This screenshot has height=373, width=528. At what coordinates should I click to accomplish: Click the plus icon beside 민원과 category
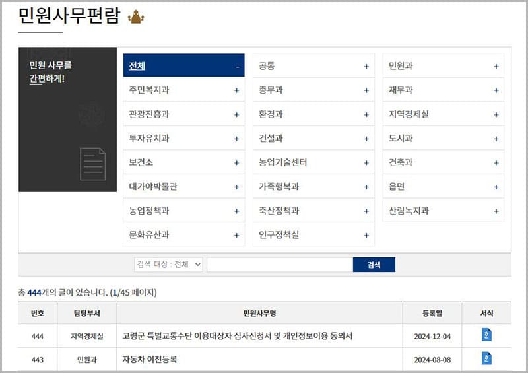pyautogui.click(x=496, y=66)
